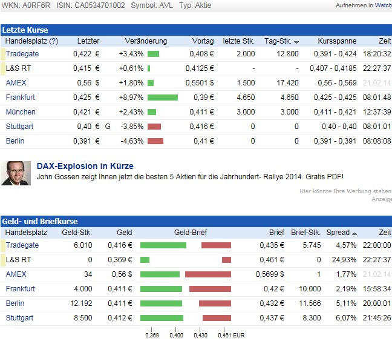Viewport: 392px width, 341px height.
Task: Select WKN A0RF6R text
Action: coord(26,5)
